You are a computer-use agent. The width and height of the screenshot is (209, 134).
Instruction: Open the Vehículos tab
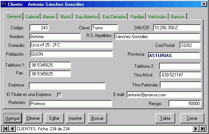(157, 17)
